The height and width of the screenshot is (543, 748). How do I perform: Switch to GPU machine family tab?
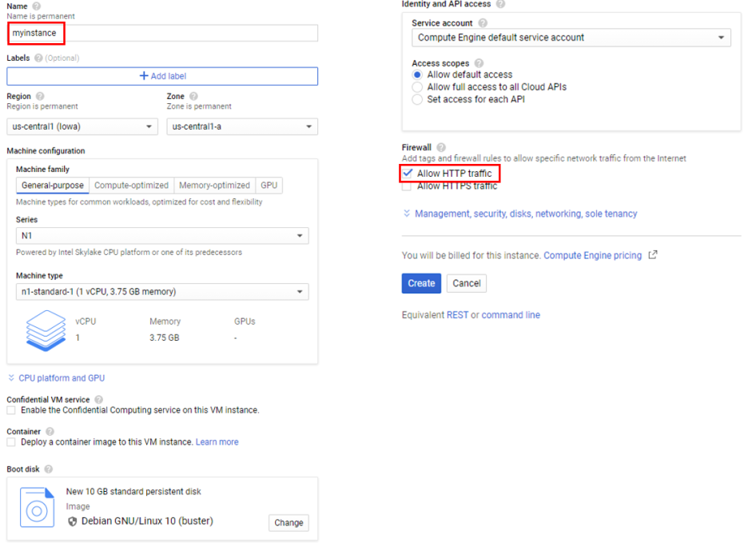tap(269, 186)
